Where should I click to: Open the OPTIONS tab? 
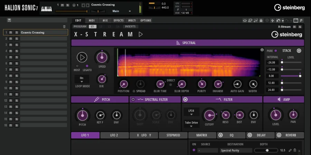[146, 20]
